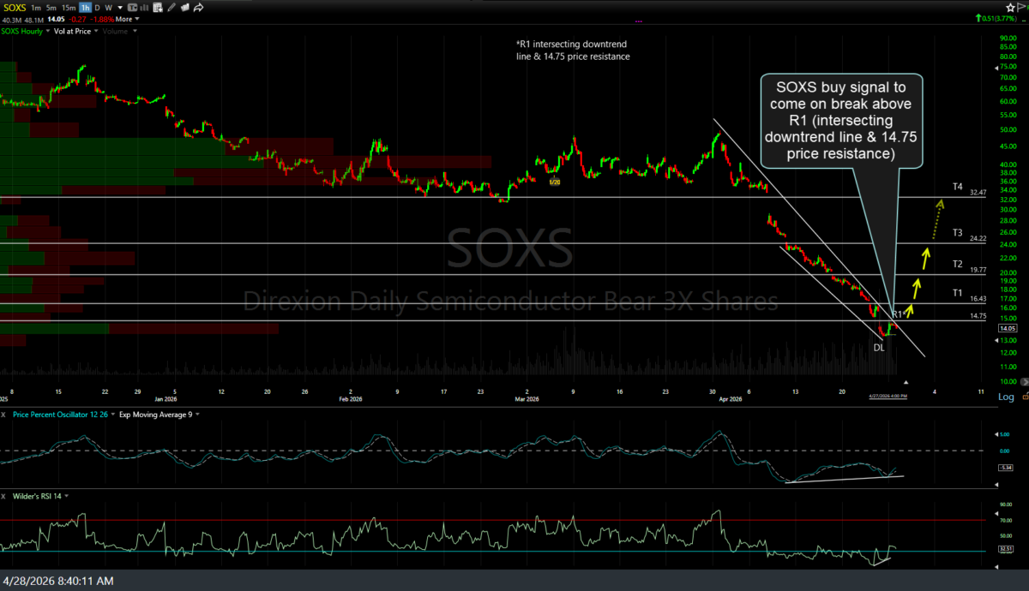Close the Wilder's RSI panel

pyautogui.click(x=3, y=496)
